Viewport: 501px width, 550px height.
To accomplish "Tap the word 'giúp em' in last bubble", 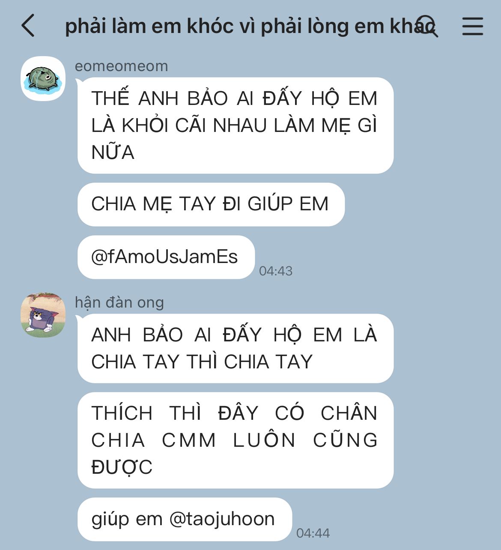I will click(x=127, y=519).
